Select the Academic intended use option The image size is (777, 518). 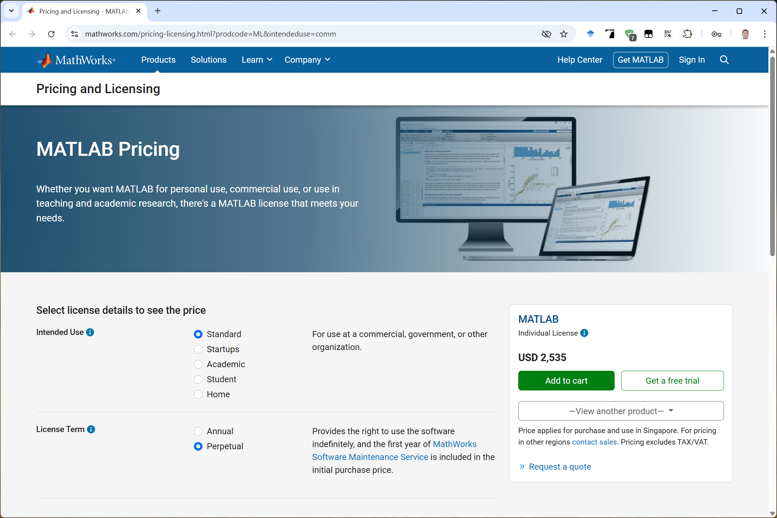pos(198,364)
